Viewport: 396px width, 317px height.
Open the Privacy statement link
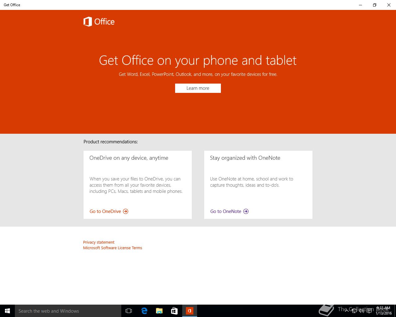[99, 242]
